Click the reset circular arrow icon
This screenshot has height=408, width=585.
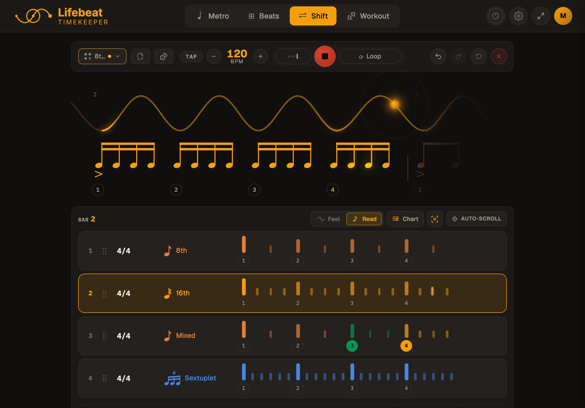click(x=479, y=56)
